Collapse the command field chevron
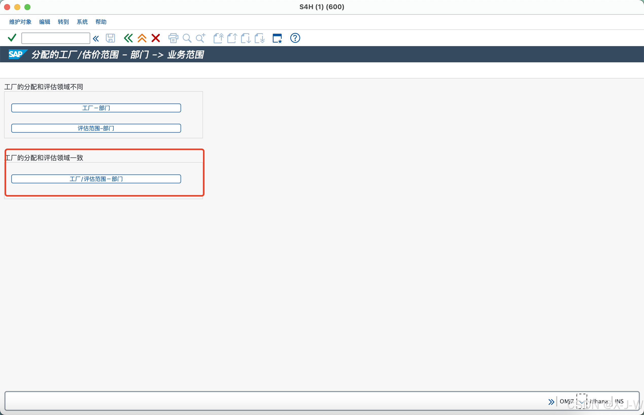Screen dimensions: 644x415 click(96, 39)
